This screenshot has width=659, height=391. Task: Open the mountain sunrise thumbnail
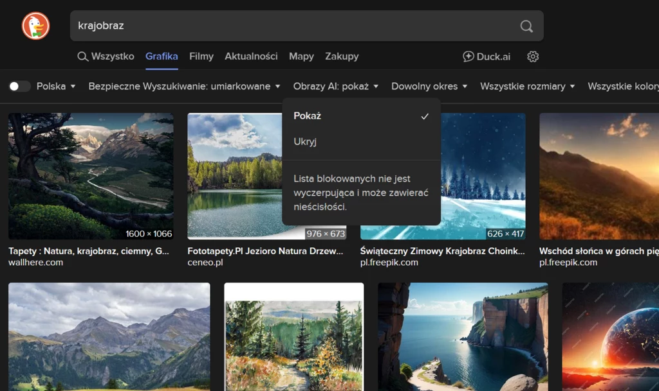pos(599,176)
